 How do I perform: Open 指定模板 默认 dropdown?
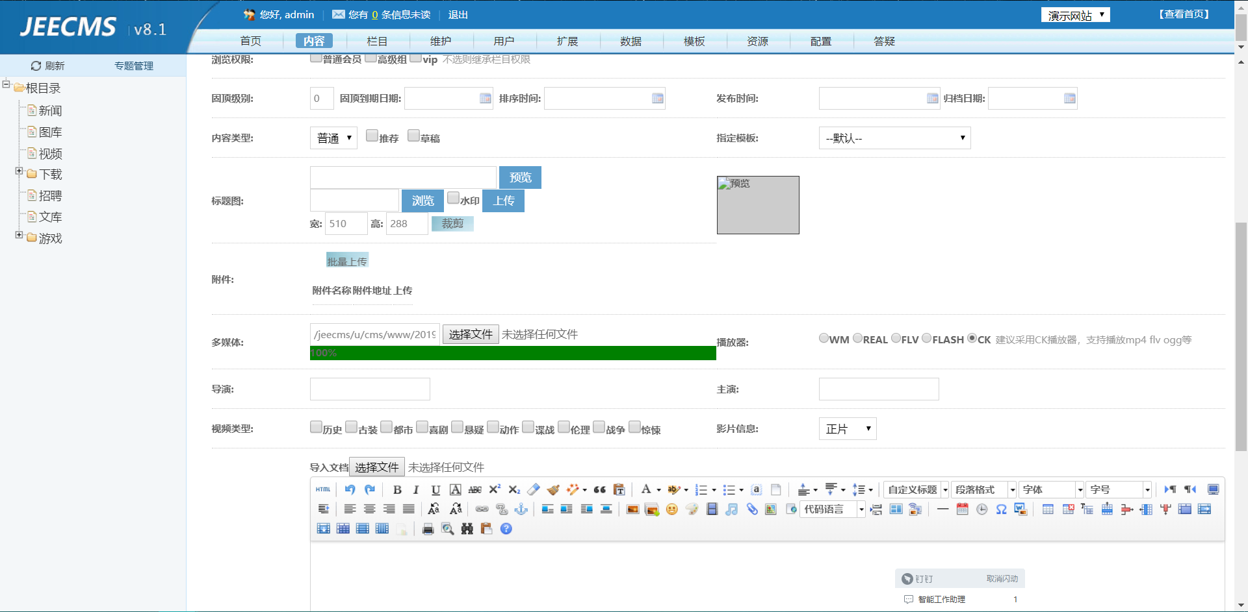pyautogui.click(x=894, y=138)
